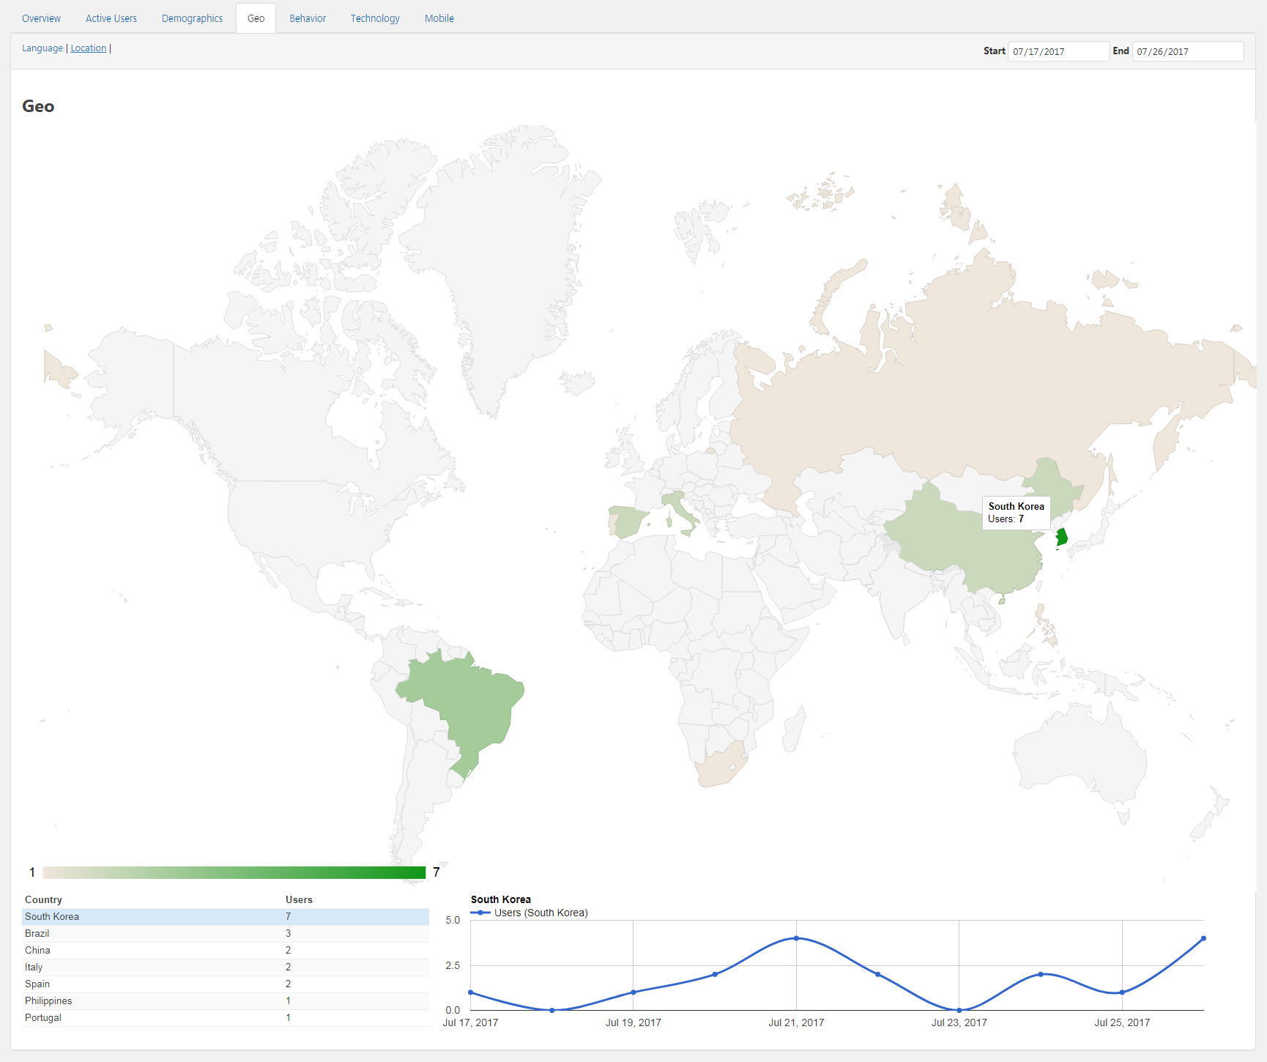The height and width of the screenshot is (1062, 1267).
Task: Open the Technology tab
Action: tap(375, 18)
